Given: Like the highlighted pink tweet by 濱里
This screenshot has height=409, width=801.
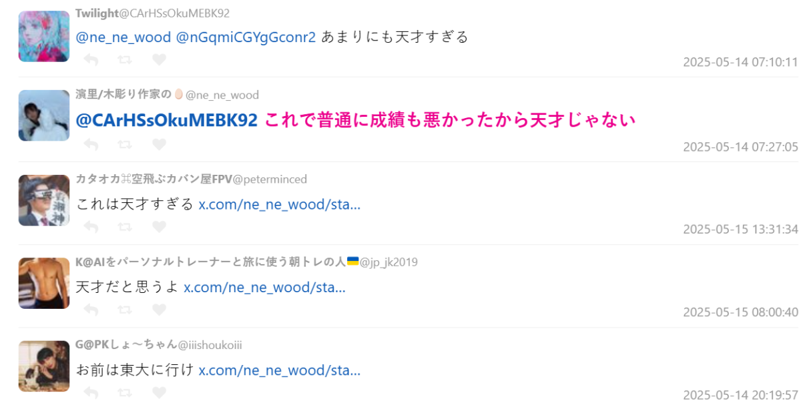Looking at the screenshot, I should [x=159, y=144].
